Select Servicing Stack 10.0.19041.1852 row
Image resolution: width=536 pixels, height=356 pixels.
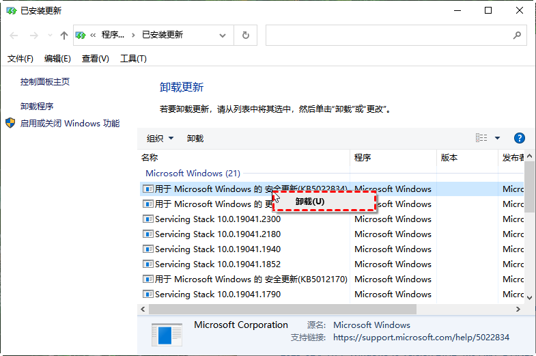(x=332, y=264)
